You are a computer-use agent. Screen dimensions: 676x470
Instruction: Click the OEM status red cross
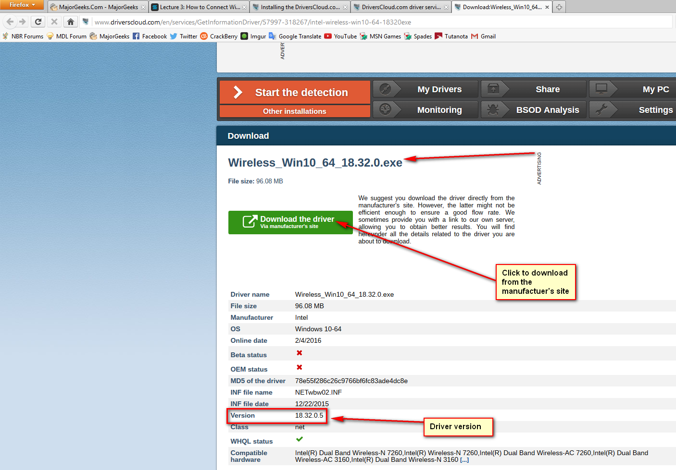(x=300, y=367)
